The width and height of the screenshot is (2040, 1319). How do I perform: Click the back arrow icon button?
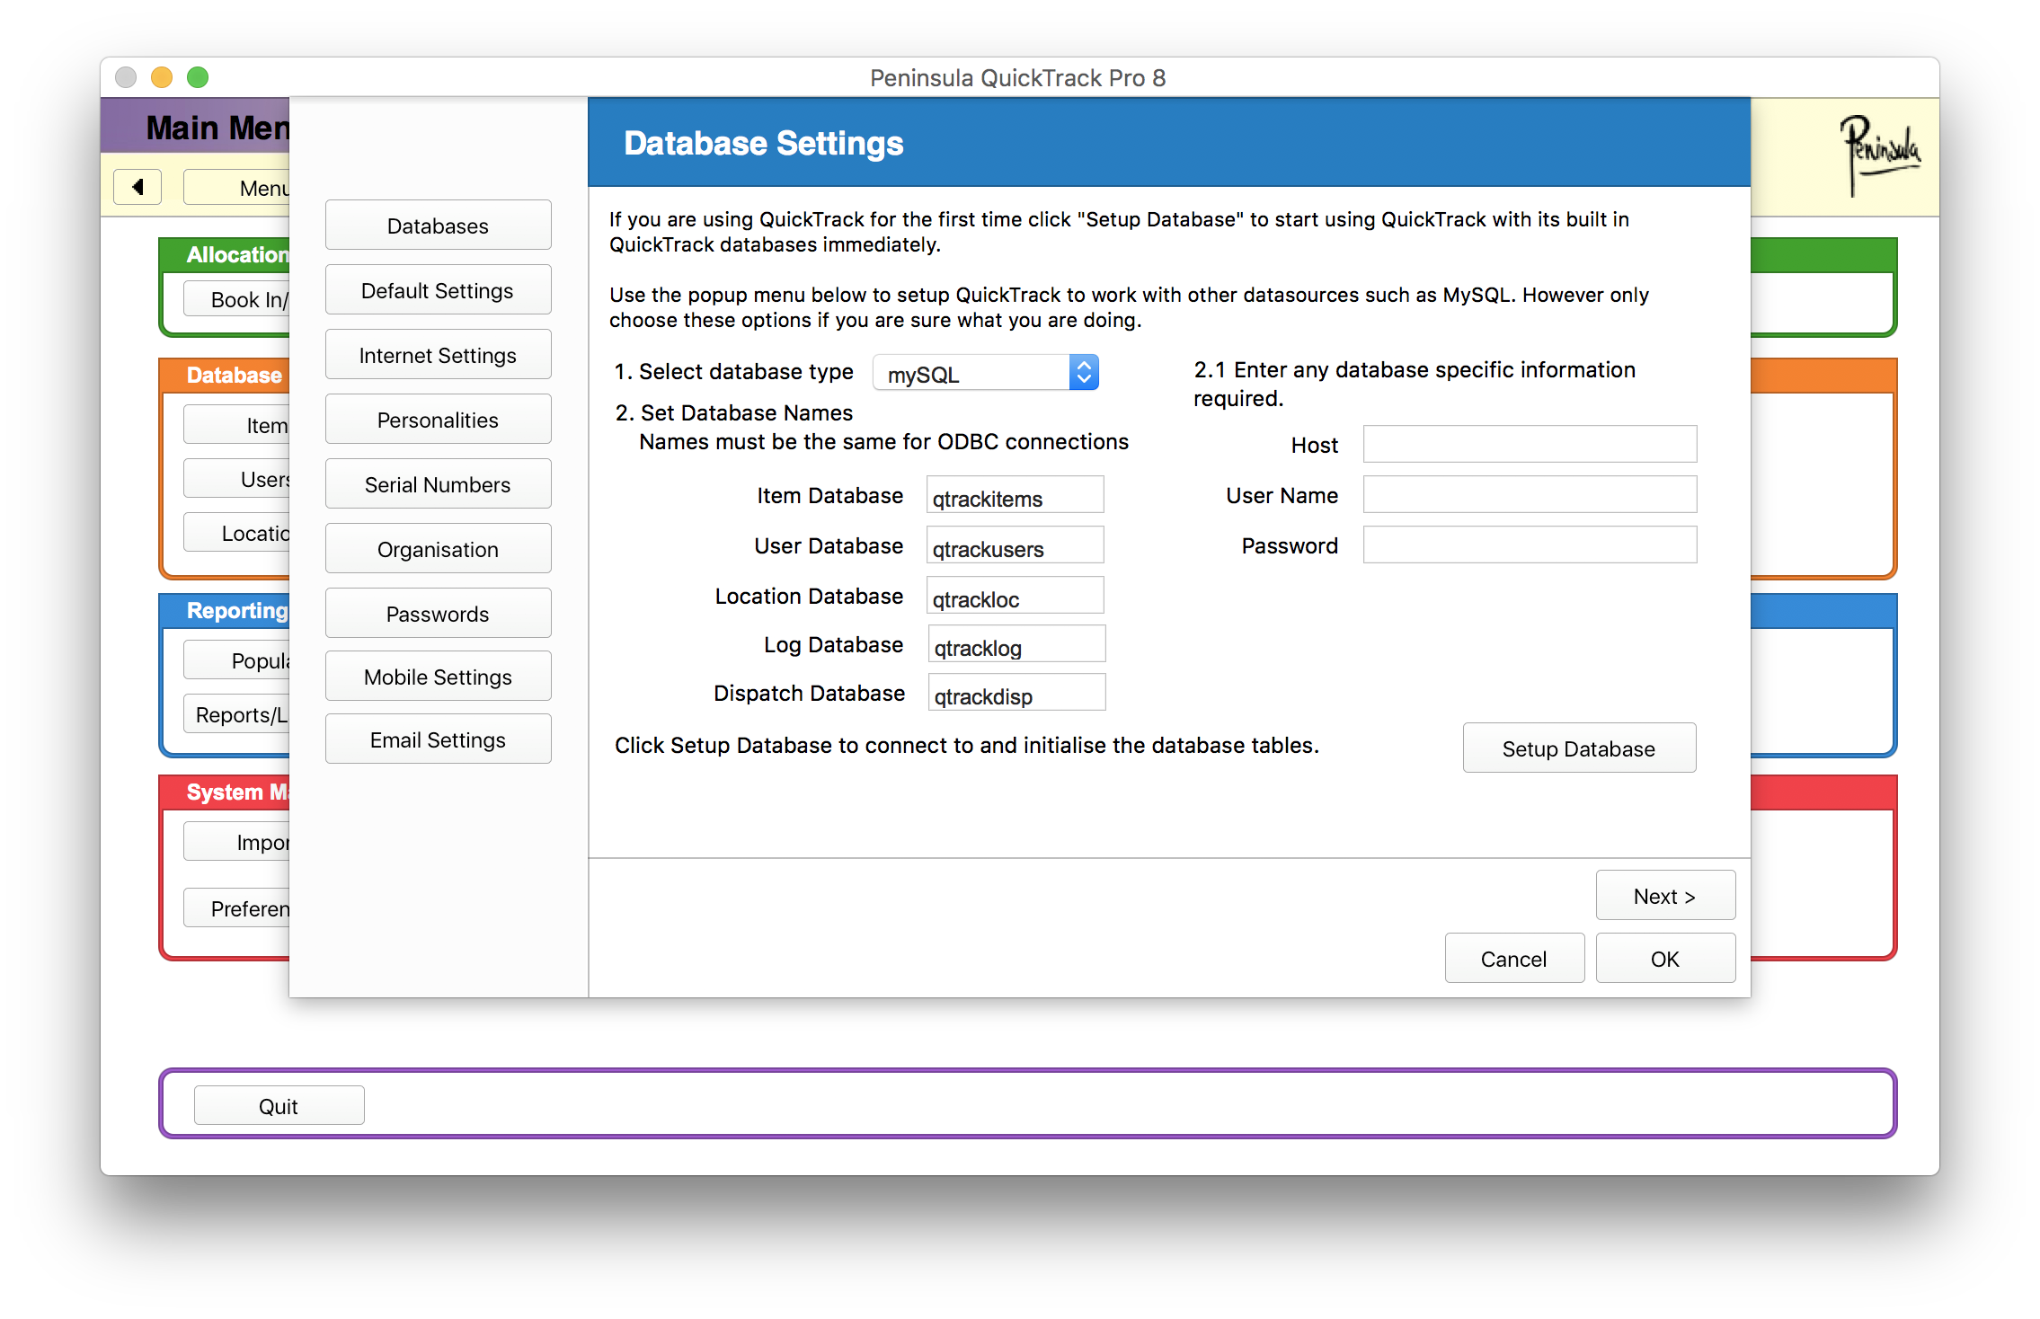coord(137,187)
